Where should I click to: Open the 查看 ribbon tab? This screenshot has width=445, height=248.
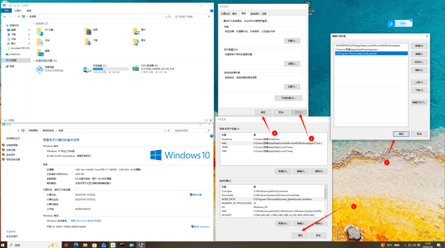29,11
